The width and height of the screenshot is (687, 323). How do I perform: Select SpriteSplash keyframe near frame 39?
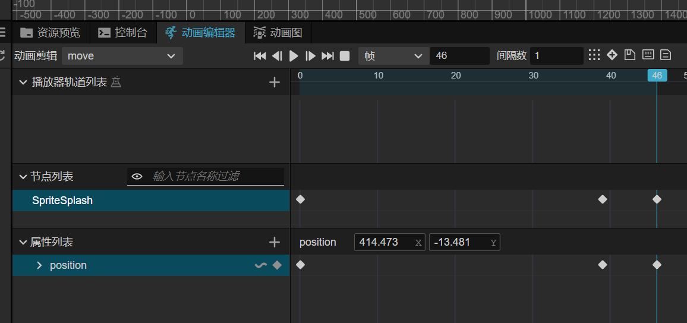coord(603,199)
